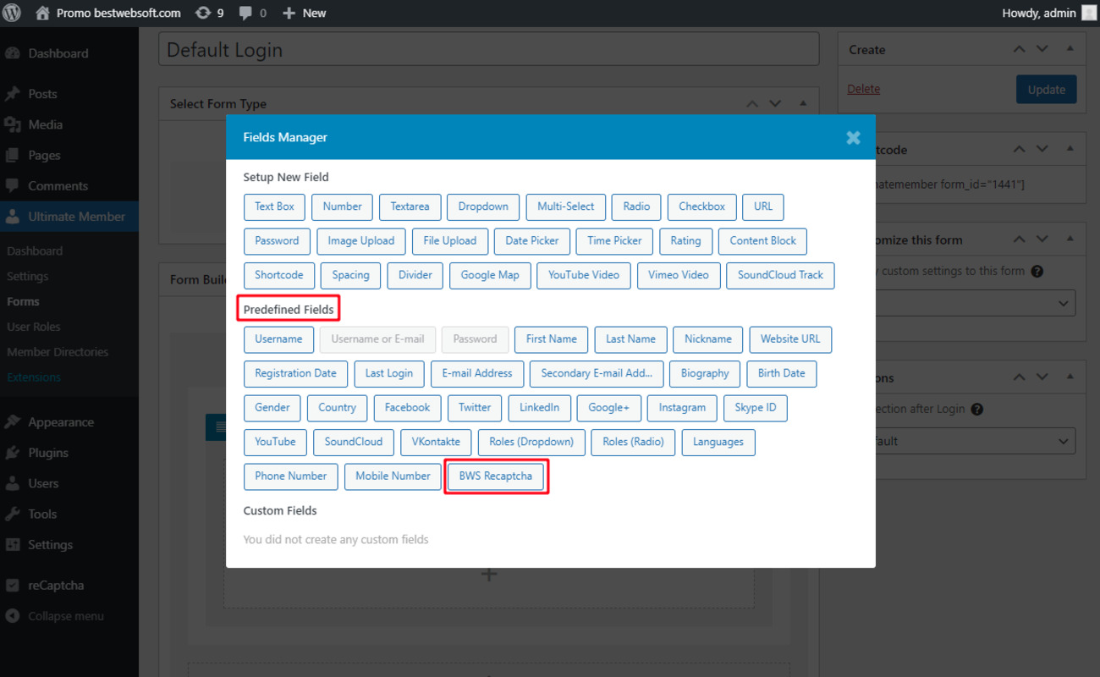The height and width of the screenshot is (677, 1100).
Task: Click the admin avatar next to Howdy
Action: point(1088,13)
